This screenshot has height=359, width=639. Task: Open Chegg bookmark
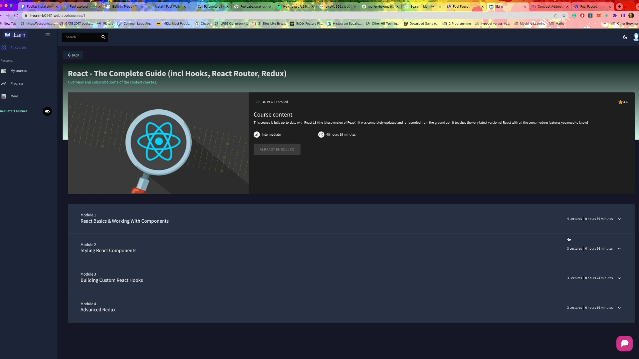203,24
